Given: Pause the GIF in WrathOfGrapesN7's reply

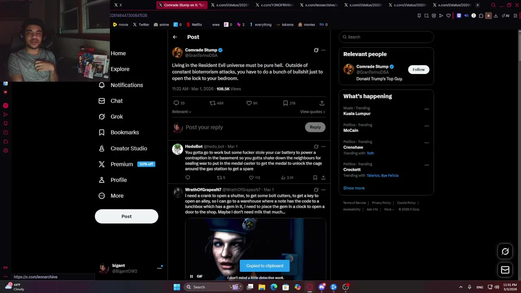Looking at the screenshot, I should pos(191,276).
